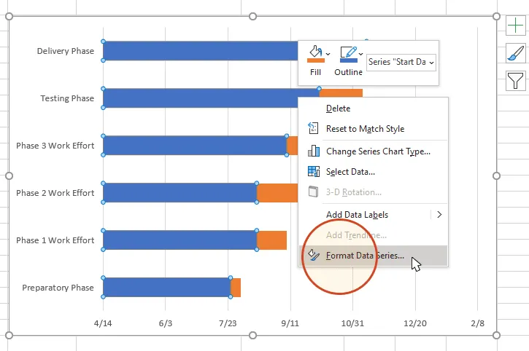This screenshot has width=529, height=351.
Task: Click the Phase 1 Work Effort axis label
Action: pos(55,240)
